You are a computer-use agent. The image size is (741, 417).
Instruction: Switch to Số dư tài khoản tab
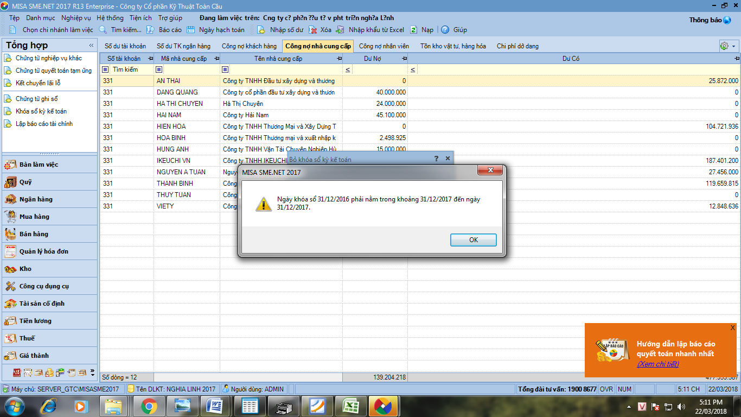(x=125, y=46)
